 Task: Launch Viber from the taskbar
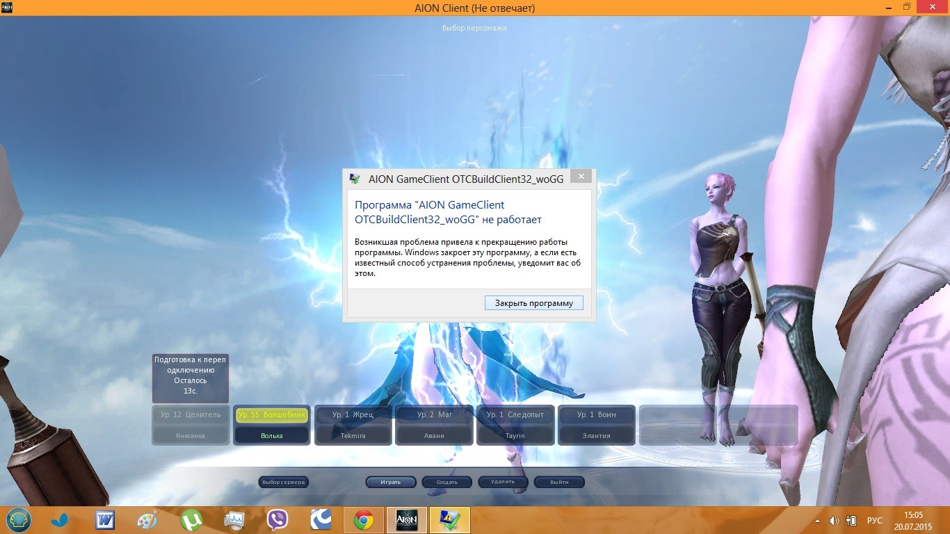277,520
